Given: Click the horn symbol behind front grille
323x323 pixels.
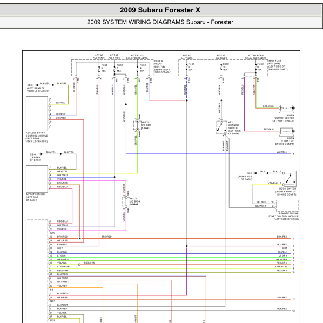Looking at the screenshot, I should click(x=287, y=109).
